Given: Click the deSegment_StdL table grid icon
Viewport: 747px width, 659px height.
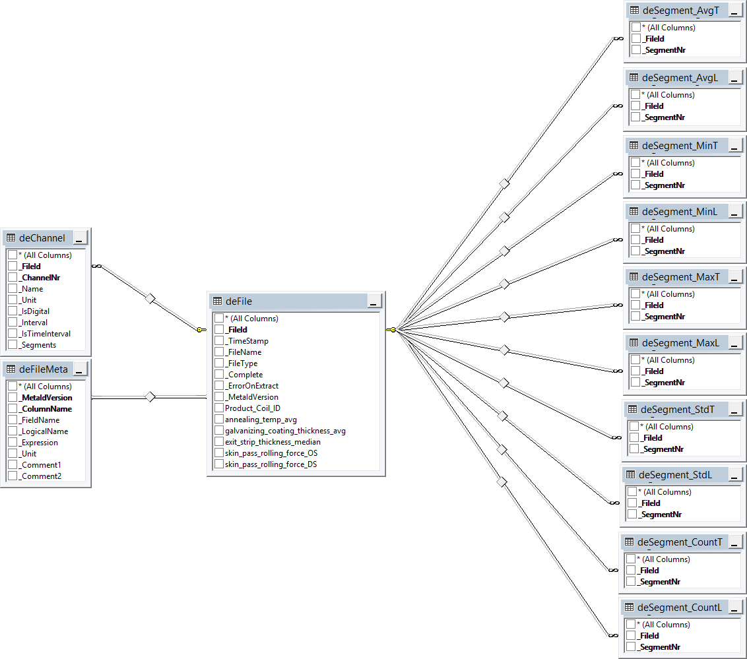Looking at the screenshot, I should coord(631,474).
